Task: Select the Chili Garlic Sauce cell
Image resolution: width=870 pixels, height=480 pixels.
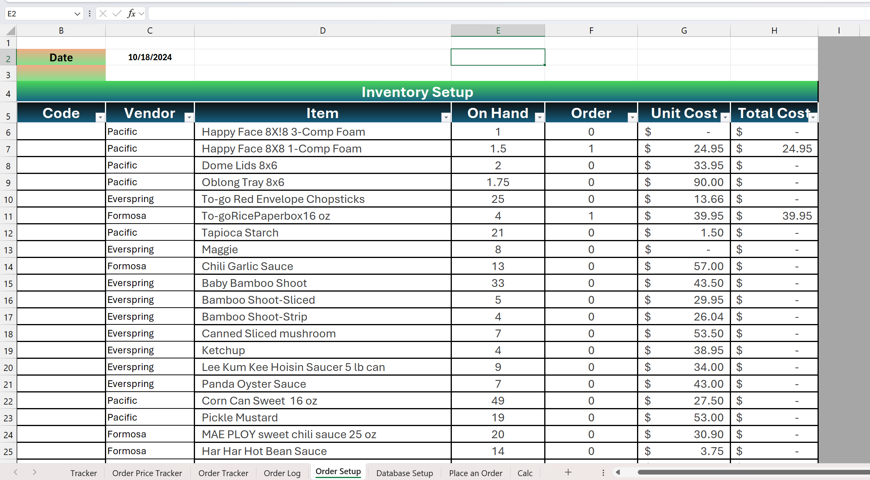Action: pyautogui.click(x=323, y=266)
